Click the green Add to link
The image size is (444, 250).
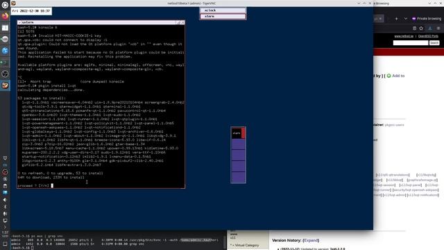point(395,76)
